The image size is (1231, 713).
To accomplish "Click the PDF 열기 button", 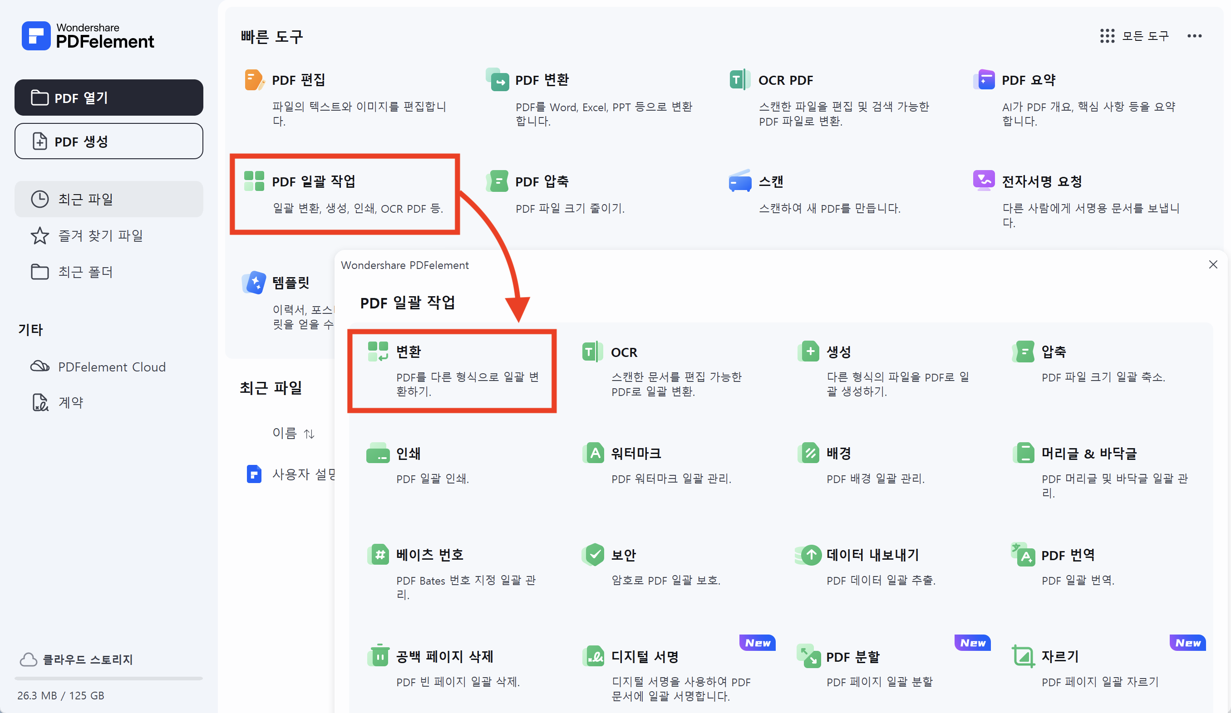I will coord(109,98).
